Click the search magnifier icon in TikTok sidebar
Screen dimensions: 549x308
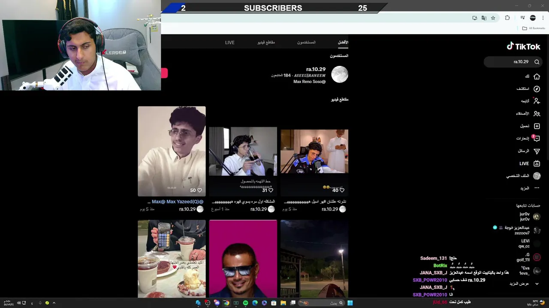click(x=537, y=62)
